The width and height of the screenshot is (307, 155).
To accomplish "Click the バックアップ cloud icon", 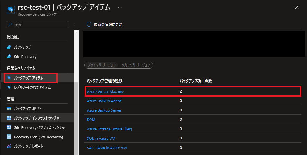I will click(x=9, y=47).
